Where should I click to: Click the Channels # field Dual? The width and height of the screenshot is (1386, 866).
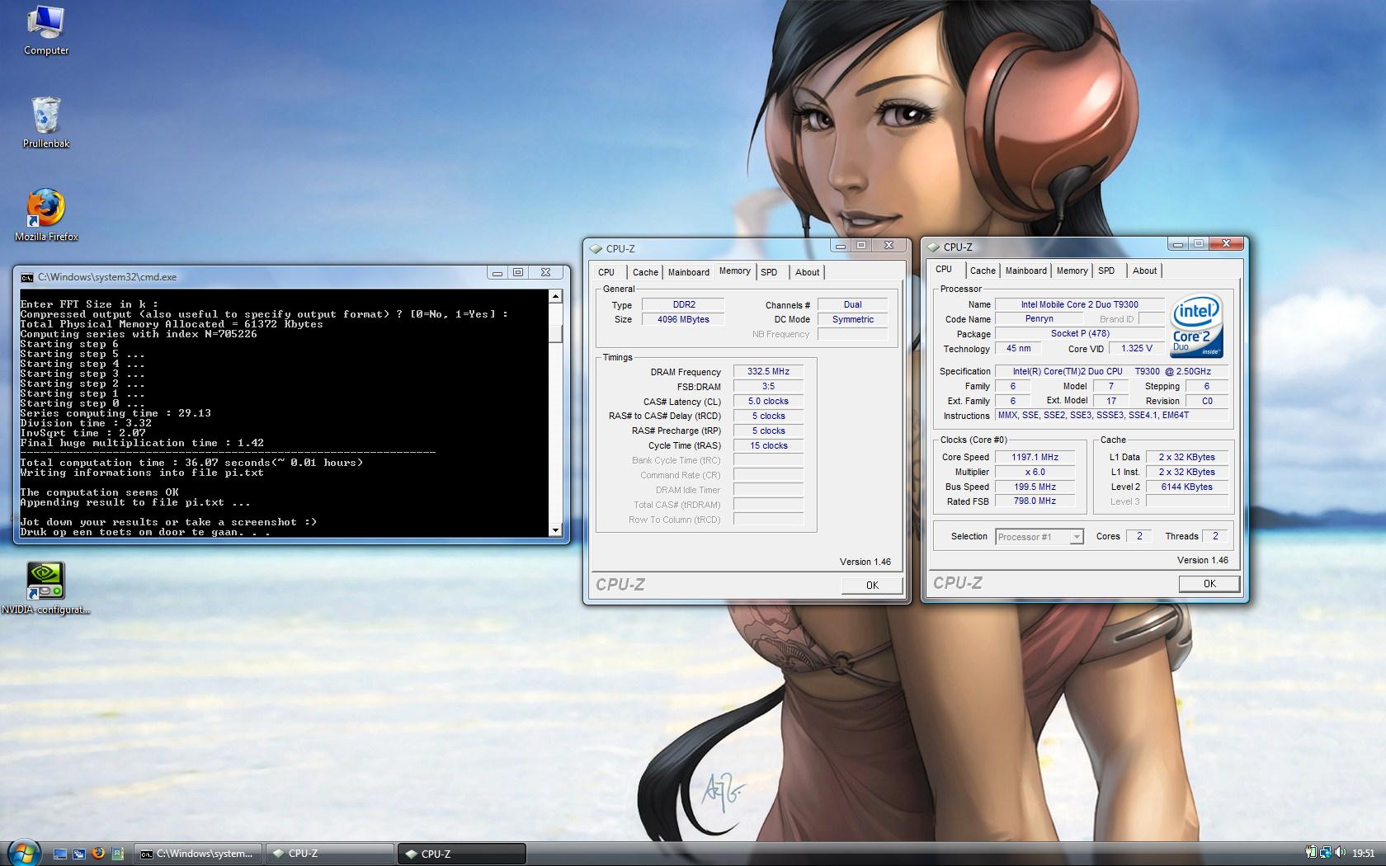tap(852, 304)
